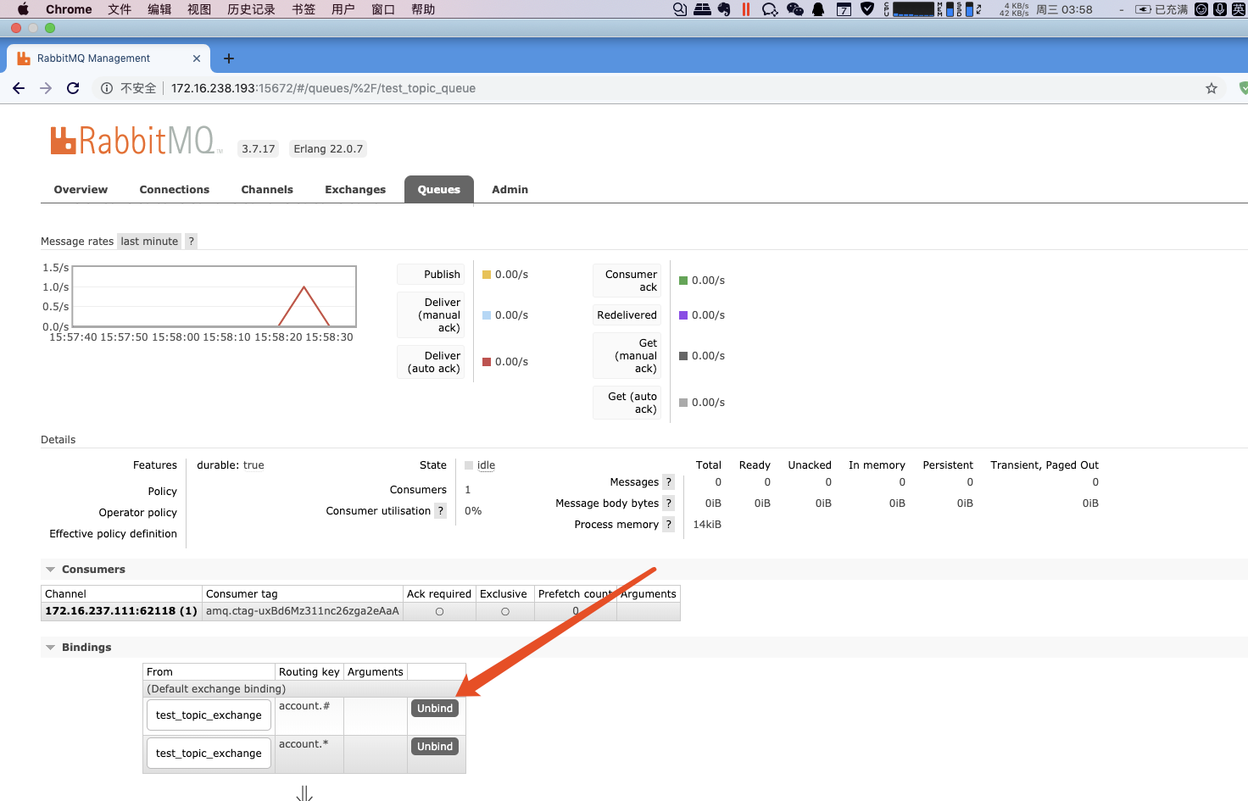1248x801 pixels.
Task: Switch to the Channels tab
Action: (267, 190)
